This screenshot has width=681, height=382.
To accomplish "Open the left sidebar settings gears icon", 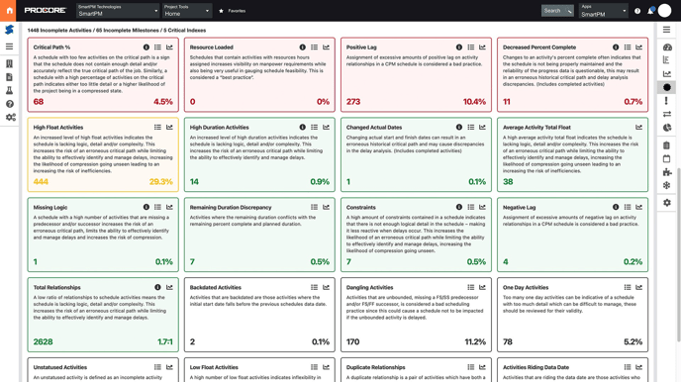I will click(x=11, y=117).
